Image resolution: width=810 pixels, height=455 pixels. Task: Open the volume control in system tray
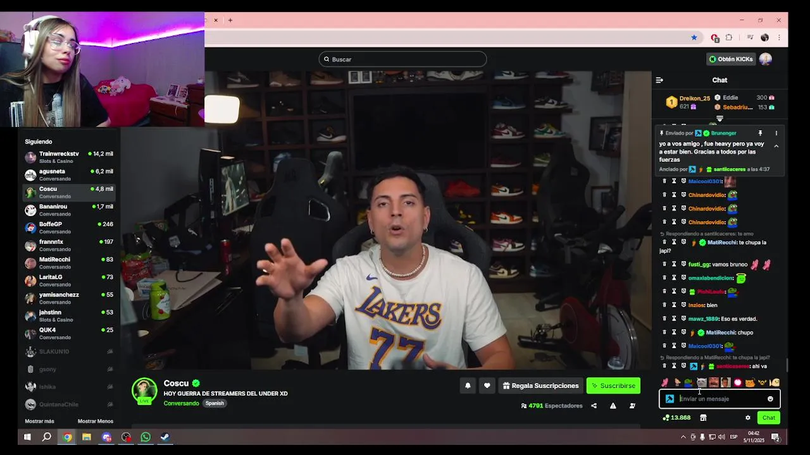click(722, 437)
